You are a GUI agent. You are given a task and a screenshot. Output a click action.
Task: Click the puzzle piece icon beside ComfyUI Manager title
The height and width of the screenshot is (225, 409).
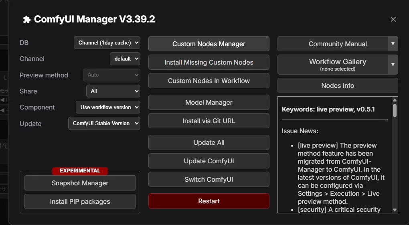pyautogui.click(x=27, y=20)
